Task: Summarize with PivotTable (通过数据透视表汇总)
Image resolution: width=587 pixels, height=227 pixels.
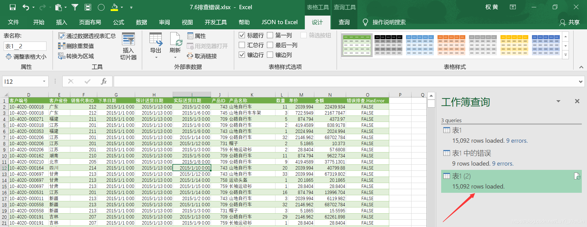Action: 87,36
